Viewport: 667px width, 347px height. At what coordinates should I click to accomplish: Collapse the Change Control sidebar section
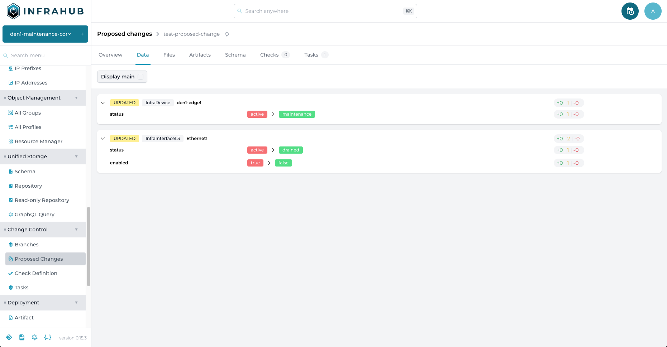[76, 229]
